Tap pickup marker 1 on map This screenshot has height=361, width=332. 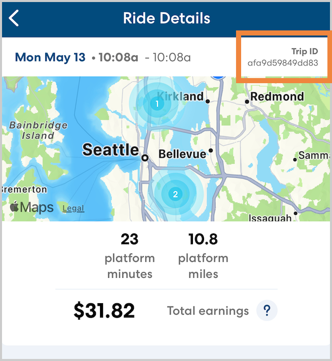[x=157, y=104]
